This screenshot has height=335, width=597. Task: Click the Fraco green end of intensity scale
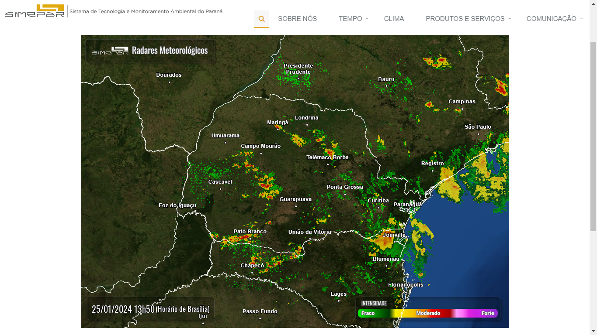coord(368,313)
